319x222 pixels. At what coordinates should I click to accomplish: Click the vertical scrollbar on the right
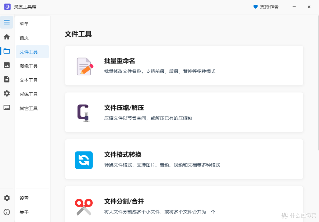click(x=318, y=83)
